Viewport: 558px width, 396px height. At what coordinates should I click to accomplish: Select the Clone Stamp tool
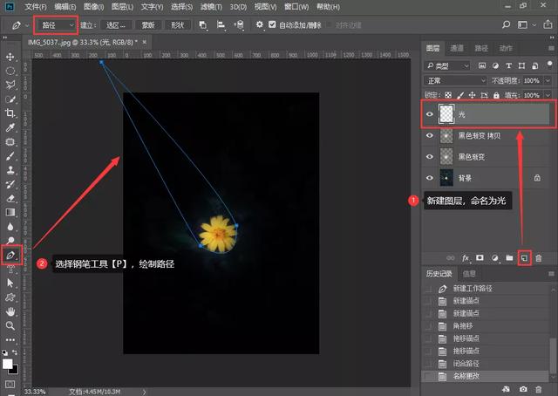10,170
